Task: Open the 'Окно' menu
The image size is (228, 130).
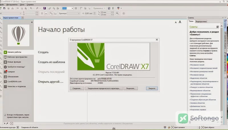Action: [22, 5]
